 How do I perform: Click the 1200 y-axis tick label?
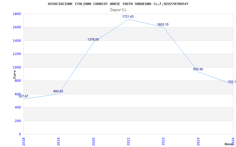click(x=17, y=54)
